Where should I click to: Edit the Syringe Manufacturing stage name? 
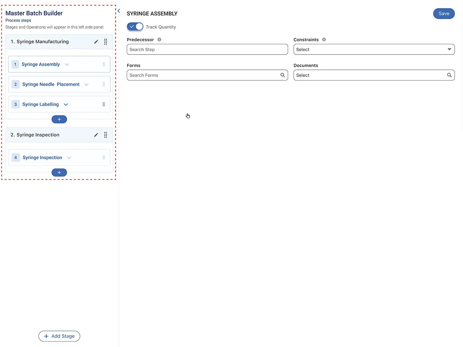[x=96, y=42]
